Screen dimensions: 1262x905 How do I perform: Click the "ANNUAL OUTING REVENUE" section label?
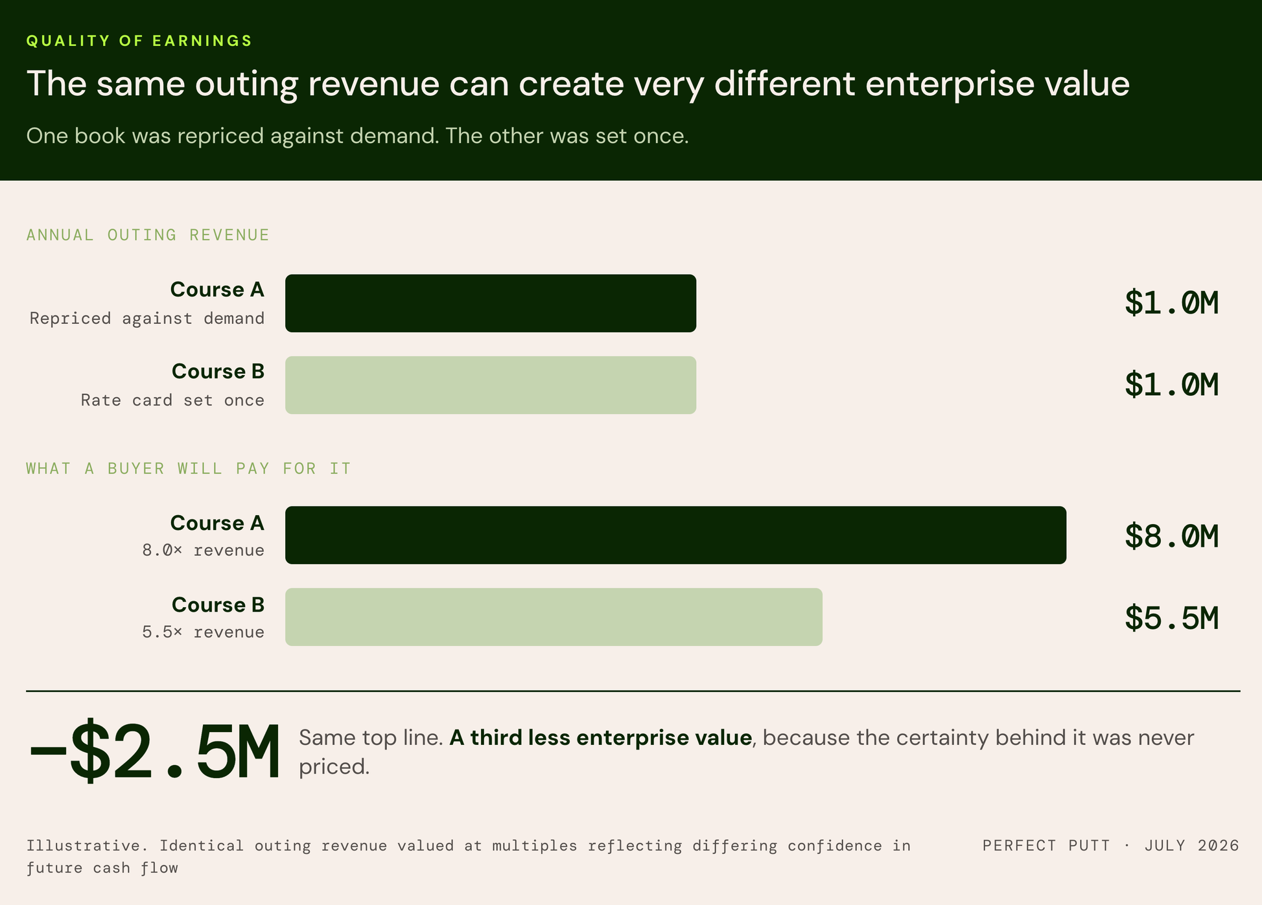point(148,235)
